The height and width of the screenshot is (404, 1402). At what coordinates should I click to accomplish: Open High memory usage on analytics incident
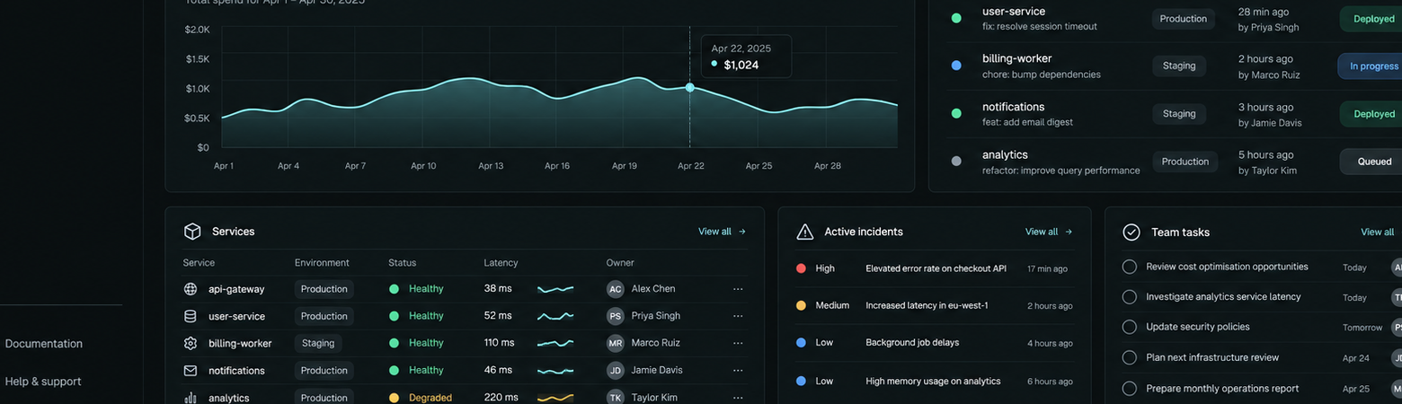(x=933, y=381)
